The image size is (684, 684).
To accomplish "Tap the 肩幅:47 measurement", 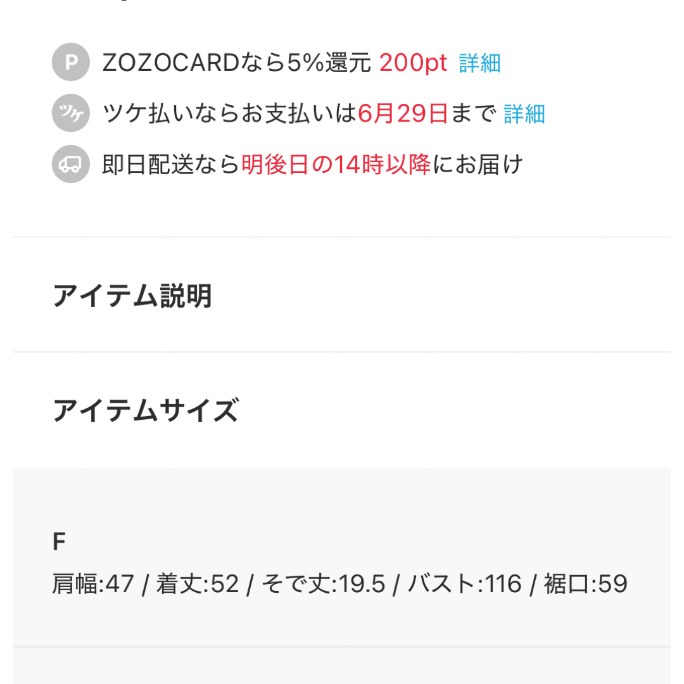I will pyautogui.click(x=93, y=584).
